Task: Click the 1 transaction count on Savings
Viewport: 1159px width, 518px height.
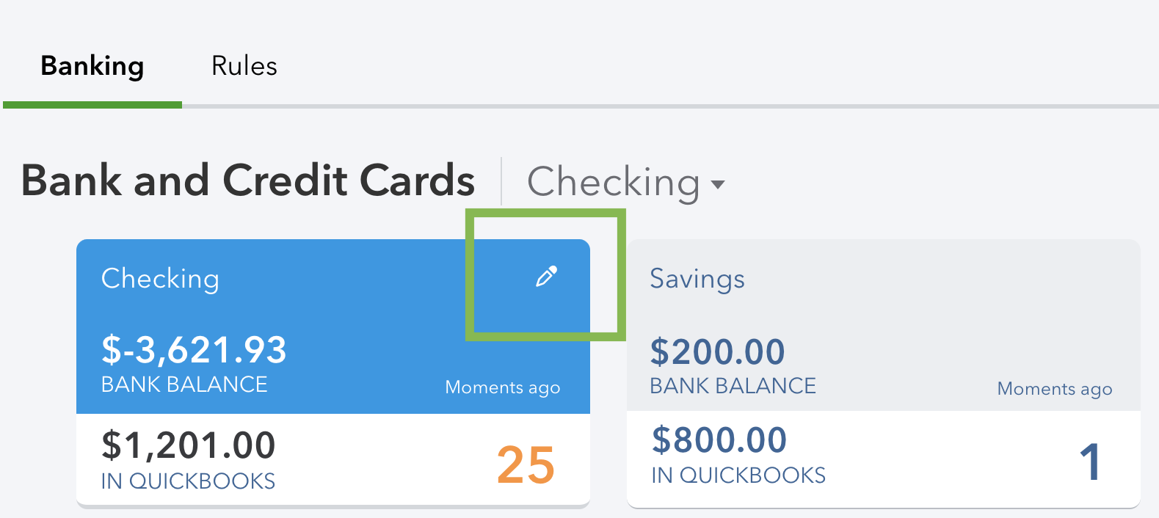Action: 1090,462
